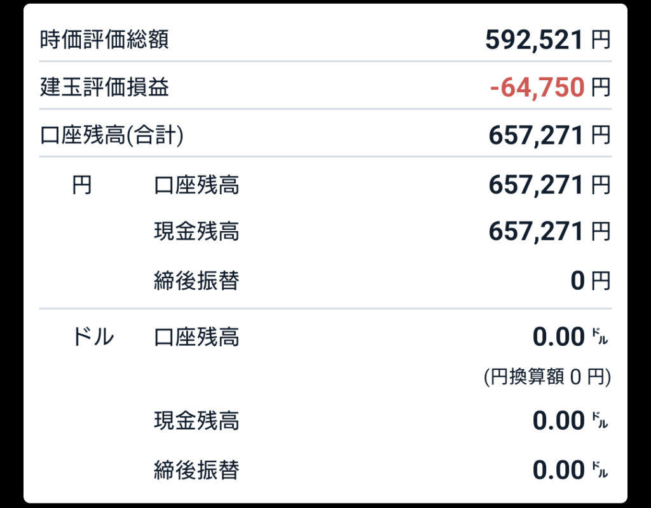Select the 592,521 円 total valuation amount
Screen dimensions: 651x508
pos(547,40)
